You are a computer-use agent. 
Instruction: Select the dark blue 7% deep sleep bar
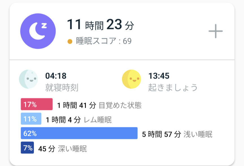click(27, 148)
